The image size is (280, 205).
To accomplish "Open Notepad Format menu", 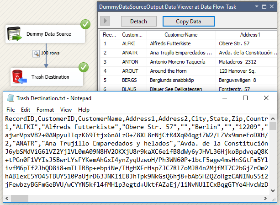I will click(x=45, y=110).
